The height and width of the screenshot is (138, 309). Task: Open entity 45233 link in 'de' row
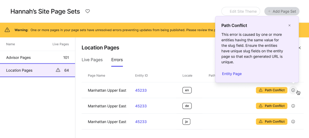(141, 106)
